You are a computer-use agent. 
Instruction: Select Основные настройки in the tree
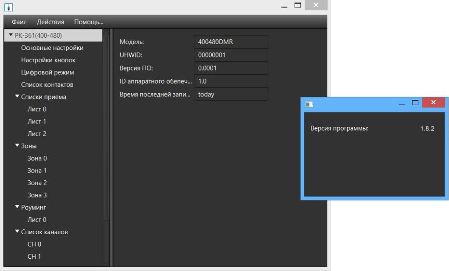(52, 48)
